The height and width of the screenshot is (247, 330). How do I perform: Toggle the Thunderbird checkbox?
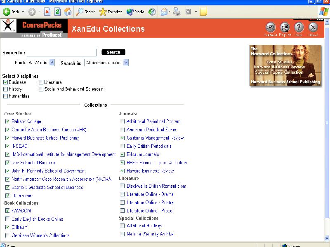pyautogui.click(x=7, y=196)
